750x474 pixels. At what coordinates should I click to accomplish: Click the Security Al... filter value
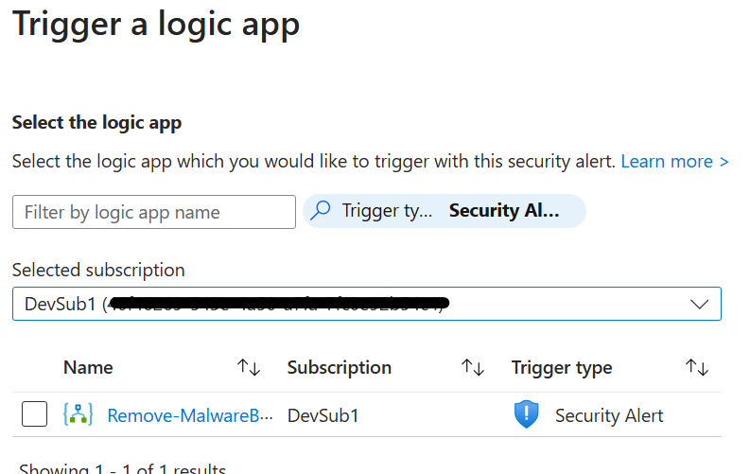click(x=504, y=210)
